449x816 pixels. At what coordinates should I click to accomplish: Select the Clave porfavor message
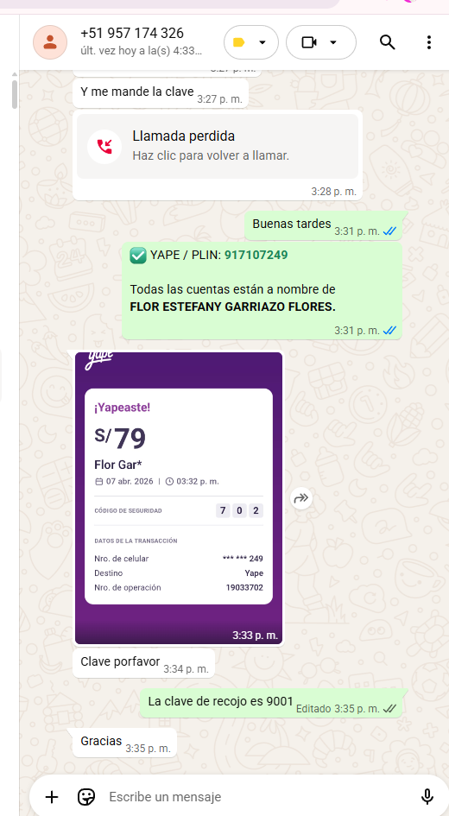[x=143, y=662]
